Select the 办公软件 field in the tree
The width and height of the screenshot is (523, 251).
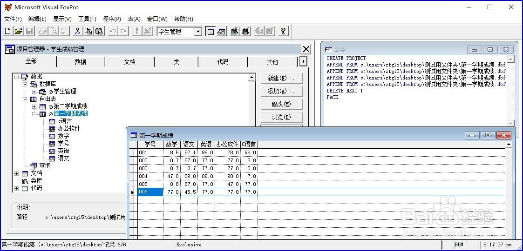click(69, 128)
